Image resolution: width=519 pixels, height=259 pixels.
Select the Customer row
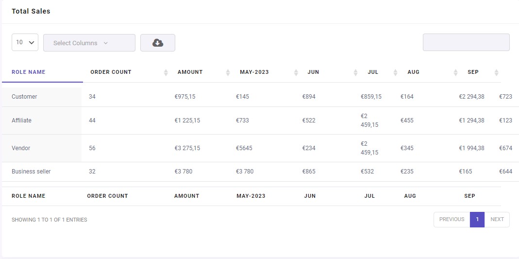pyautogui.click(x=260, y=97)
